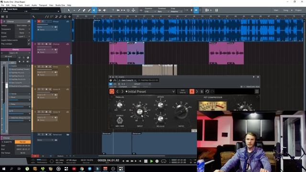Click the question mark help icon
Image resolution: width=306 pixels, height=172 pixels.
pyautogui.click(x=113, y=10)
